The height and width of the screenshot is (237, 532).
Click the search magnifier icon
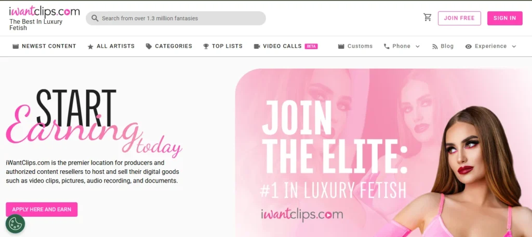(95, 18)
